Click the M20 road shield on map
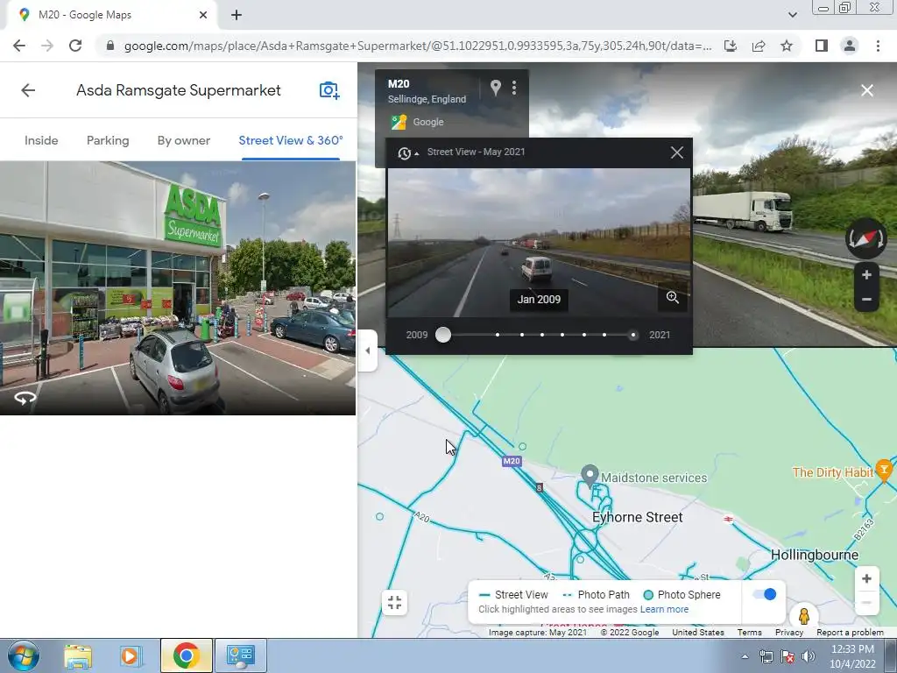897x673 pixels. [x=512, y=461]
